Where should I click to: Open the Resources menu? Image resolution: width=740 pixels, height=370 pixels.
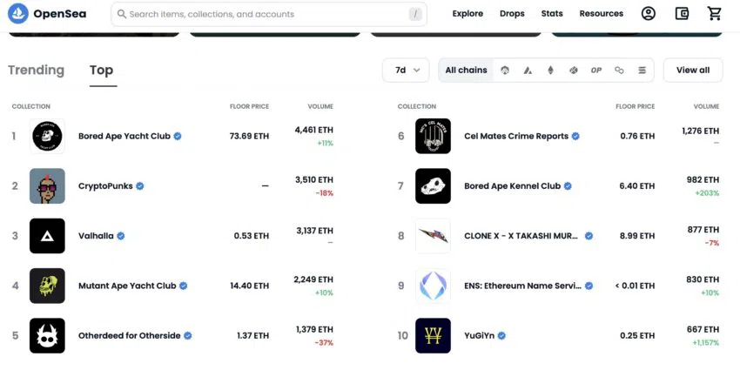(x=602, y=14)
